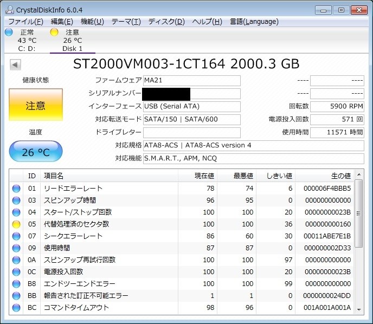
Task: Click the transfer mode field SATA/150 | SATA/600
Action: (x=192, y=119)
